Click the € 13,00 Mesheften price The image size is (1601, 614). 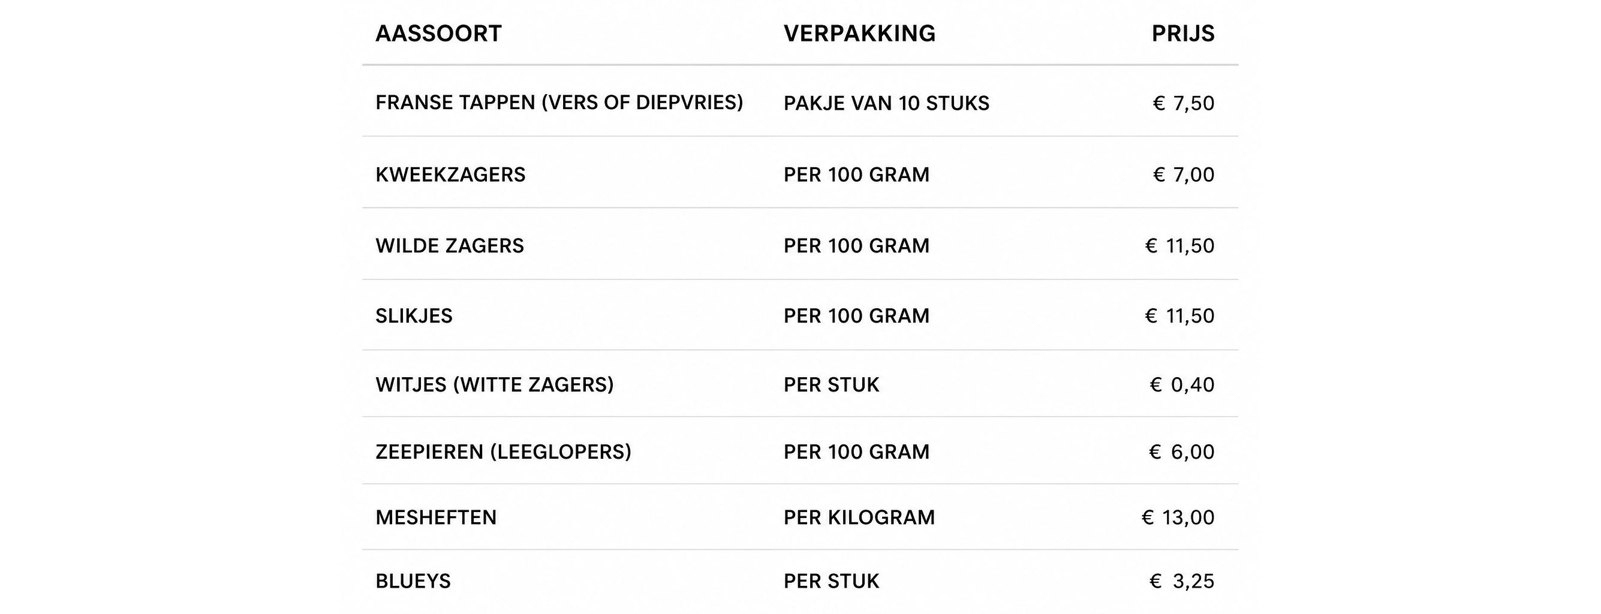(x=1178, y=517)
